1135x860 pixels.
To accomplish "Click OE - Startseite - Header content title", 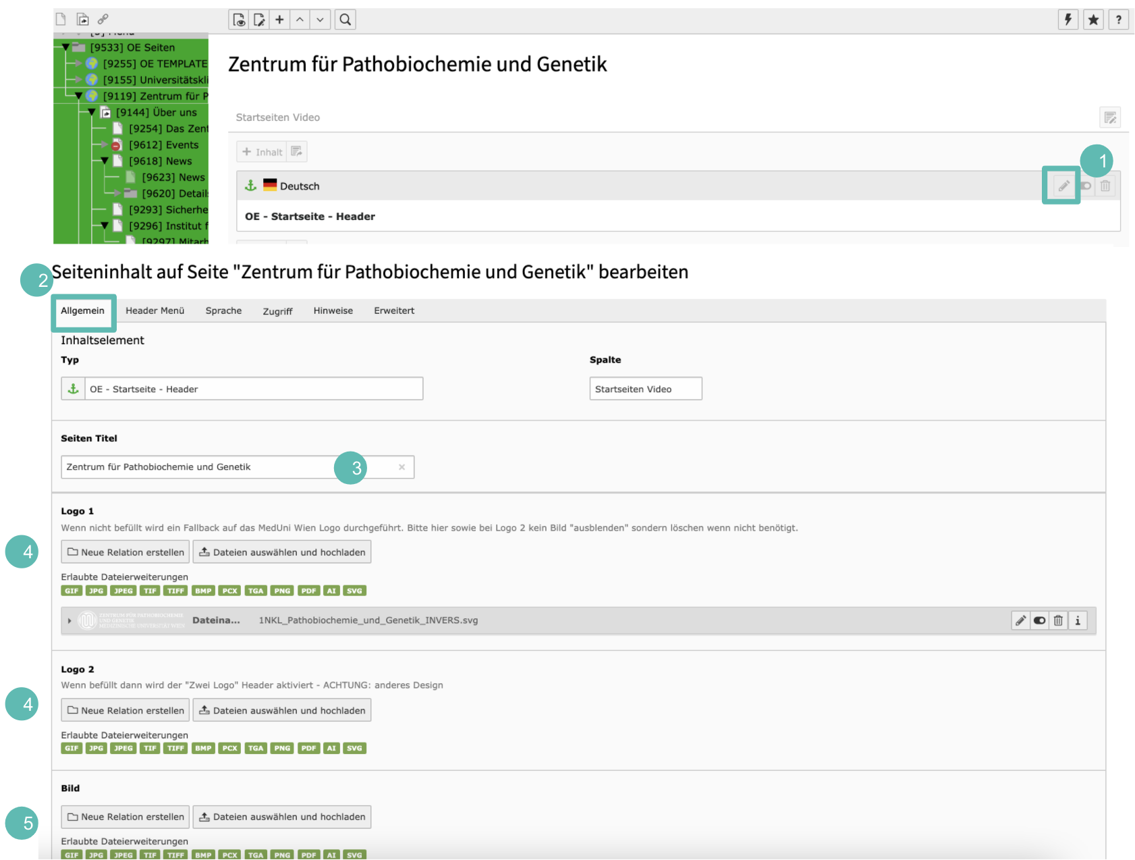I will pyautogui.click(x=310, y=217).
